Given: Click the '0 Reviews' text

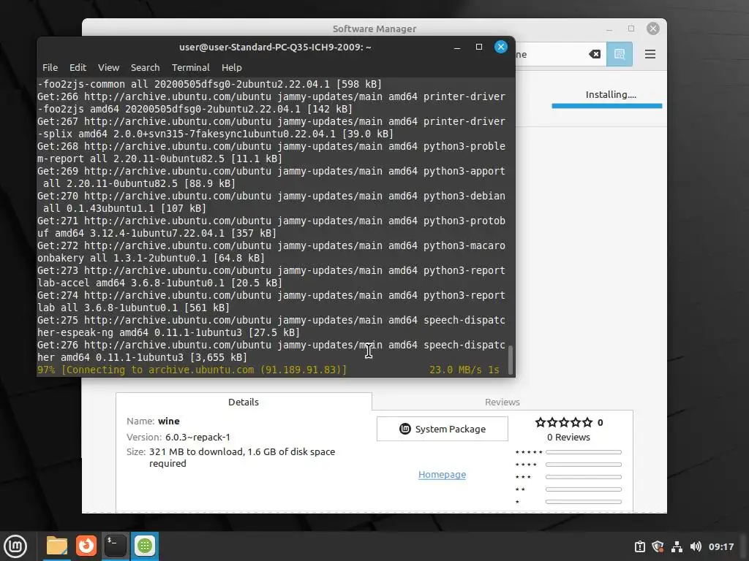Looking at the screenshot, I should pos(568,437).
